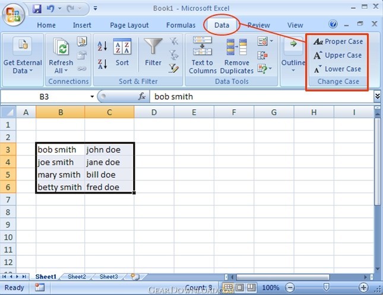Launch Text to Columns wizard
The image size is (383, 295).
click(202, 55)
